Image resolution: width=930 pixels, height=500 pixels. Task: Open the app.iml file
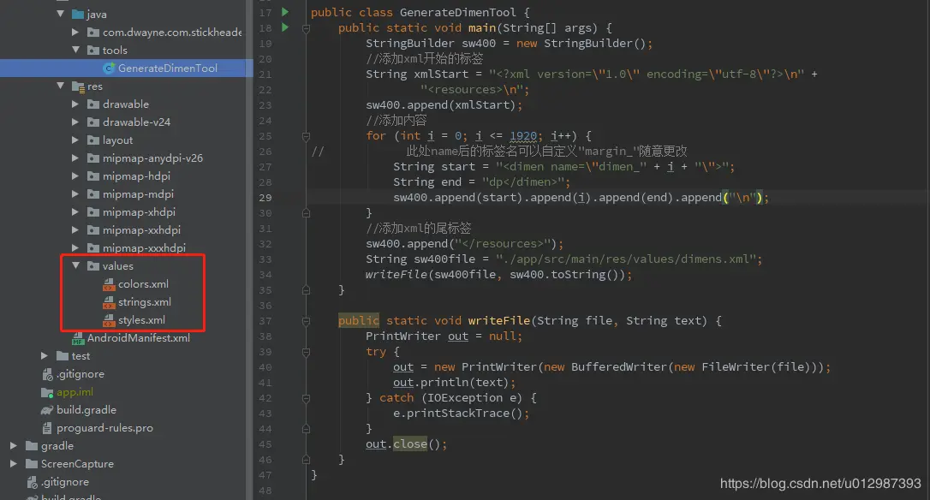pyautogui.click(x=75, y=392)
